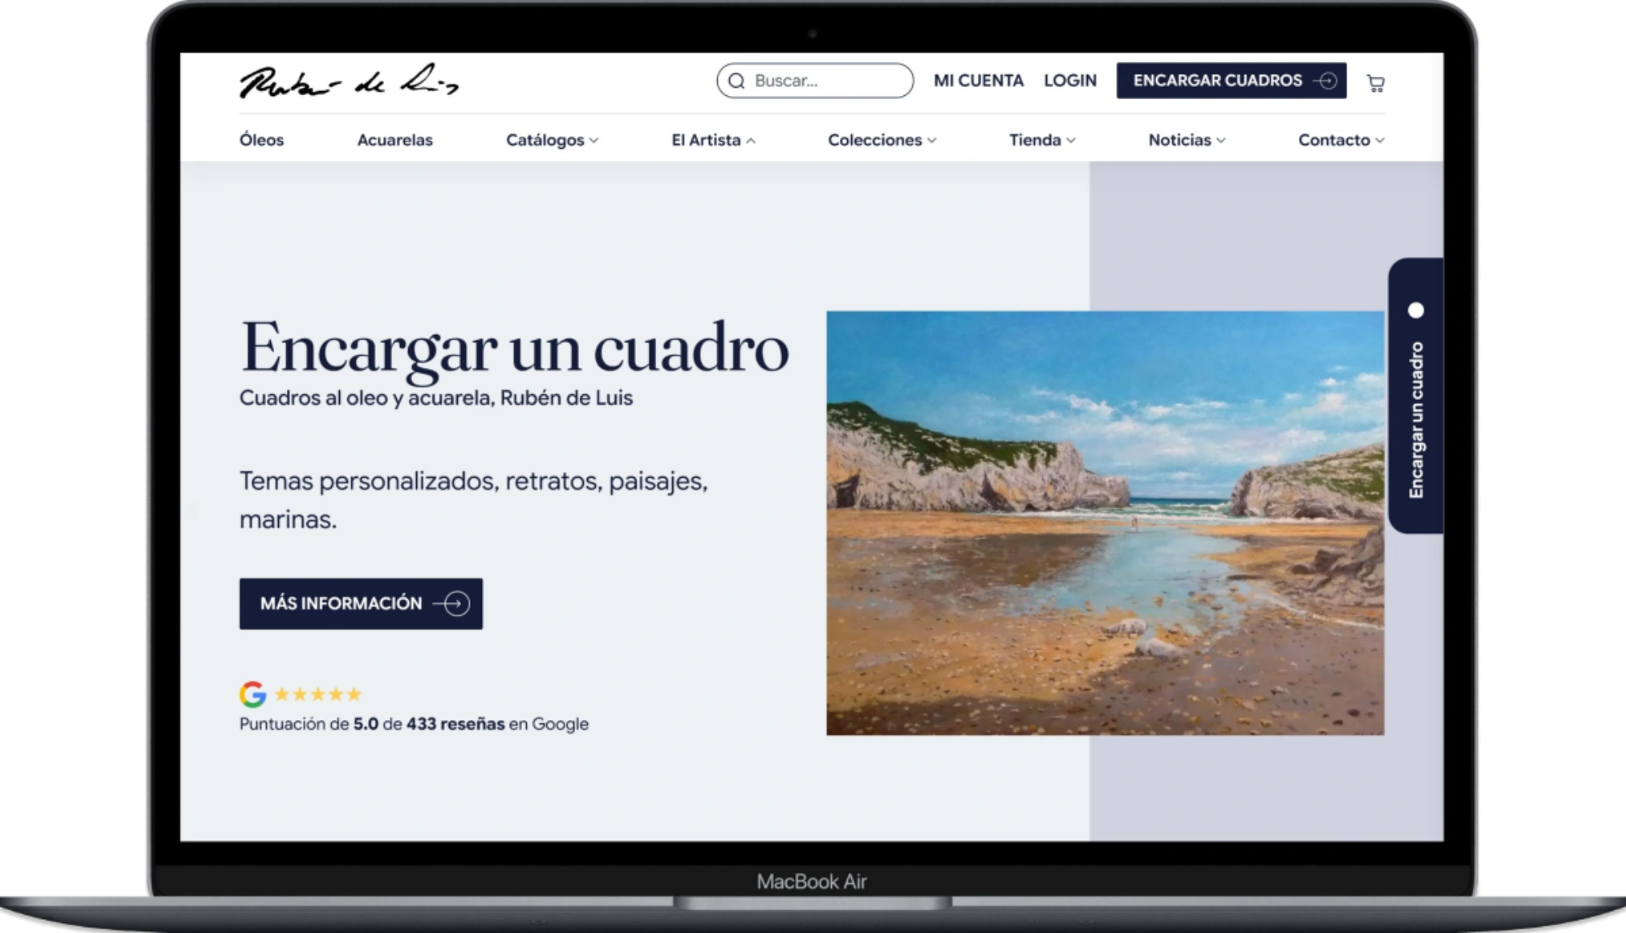
Task: Open MI CUENTA link
Action: (978, 80)
